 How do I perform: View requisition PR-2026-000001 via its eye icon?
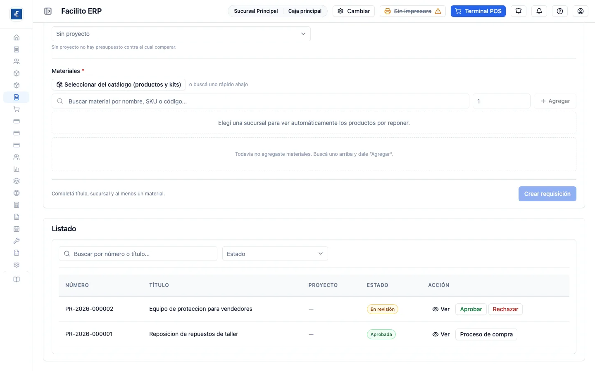click(441, 334)
